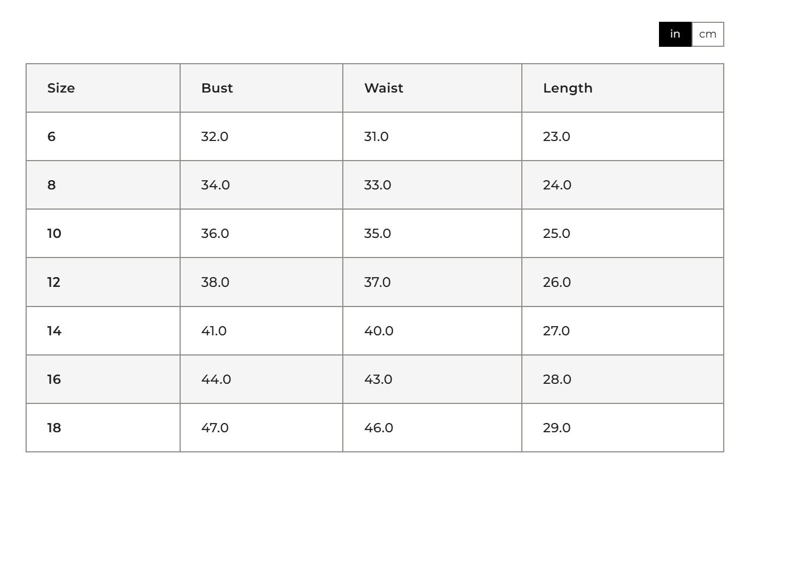Select the size 10 row label
This screenshot has height=564, width=801.
[x=103, y=234]
